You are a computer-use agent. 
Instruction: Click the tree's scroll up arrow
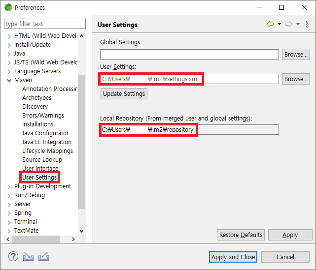[x=82, y=36]
